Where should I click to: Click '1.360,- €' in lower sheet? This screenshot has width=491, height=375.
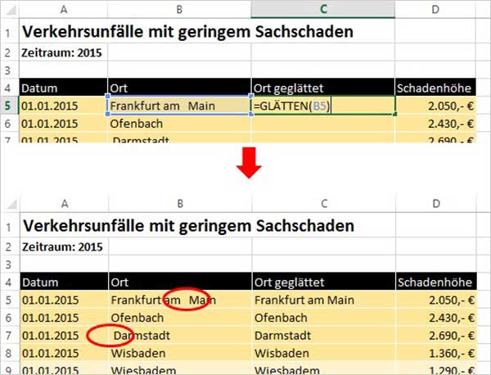click(x=436, y=353)
